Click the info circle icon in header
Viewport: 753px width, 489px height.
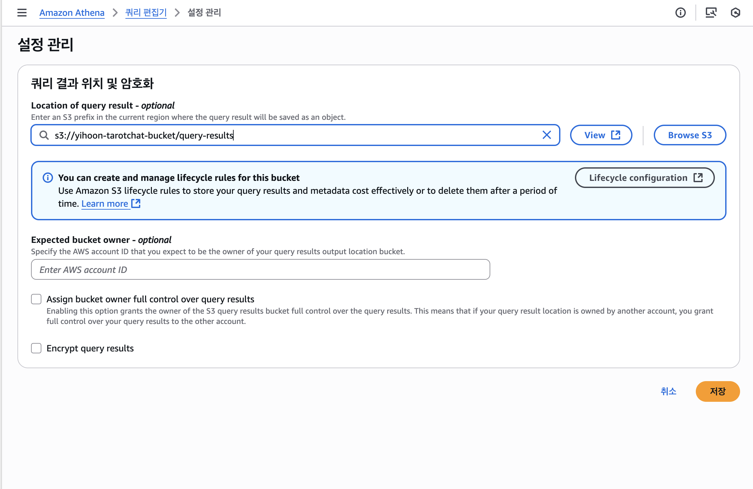point(680,13)
